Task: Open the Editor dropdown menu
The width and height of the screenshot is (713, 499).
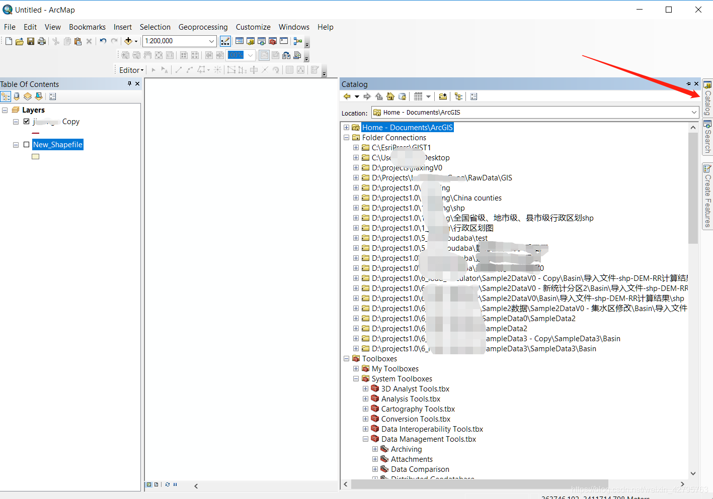Action: coord(131,70)
